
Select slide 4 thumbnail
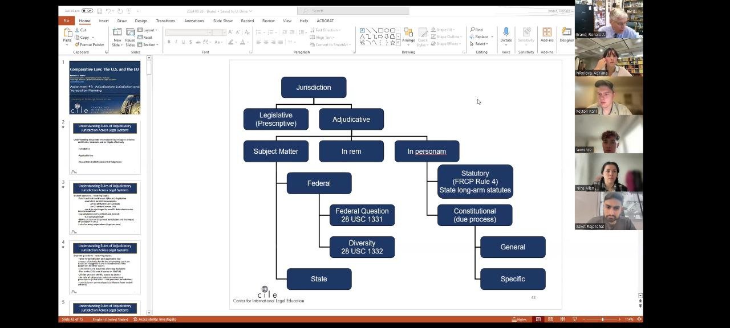(105, 268)
